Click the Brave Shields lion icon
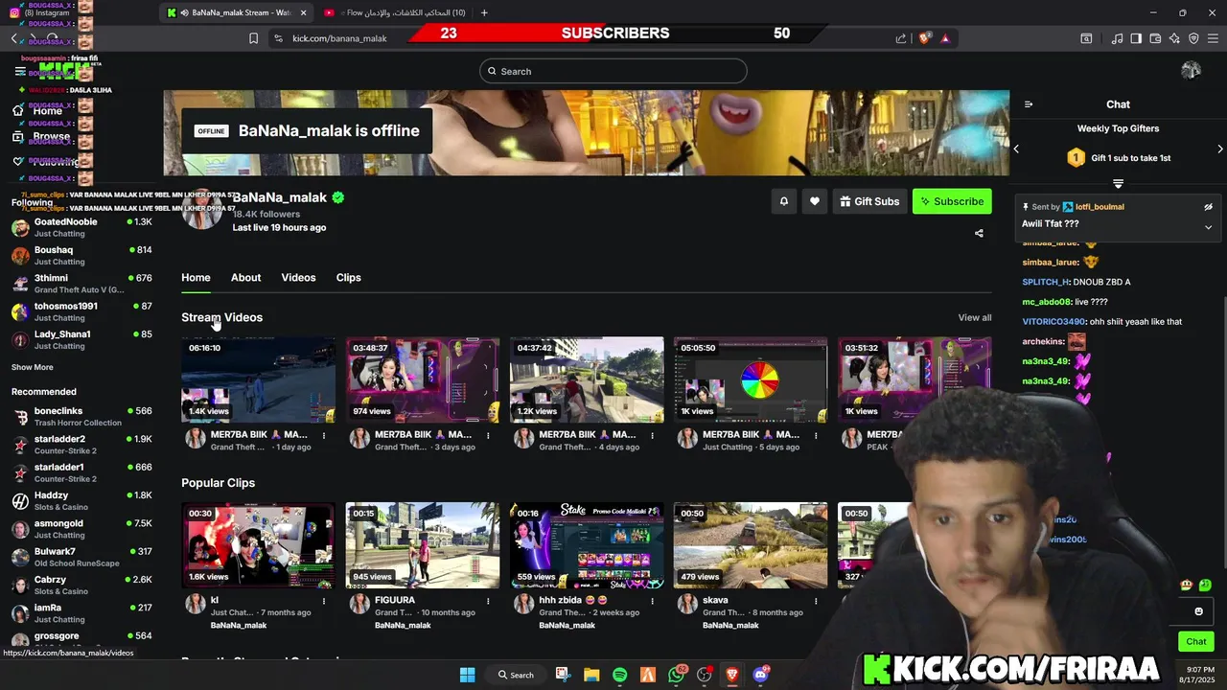 pos(924,38)
